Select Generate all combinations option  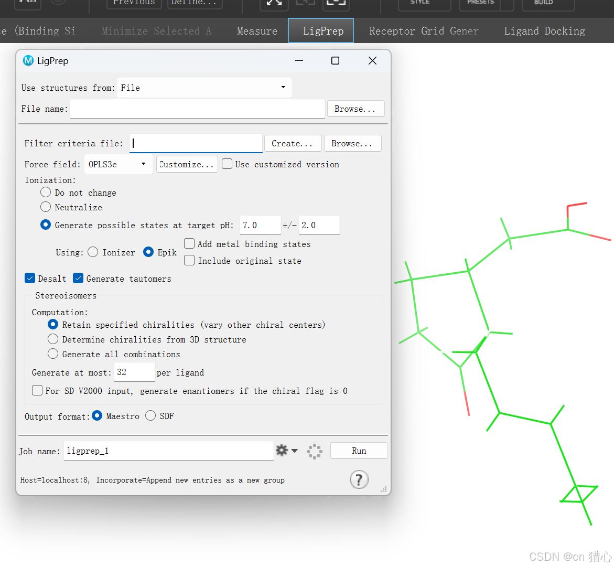pos(53,354)
